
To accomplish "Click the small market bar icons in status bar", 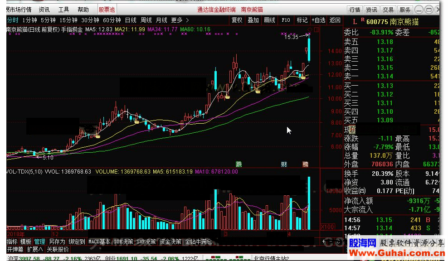I will click(x=228, y=258).
